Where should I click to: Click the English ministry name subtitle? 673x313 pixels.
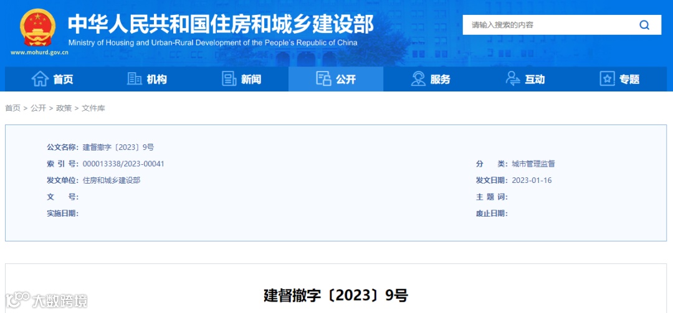(x=212, y=43)
